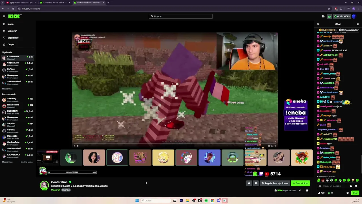Go back to the previous page

(x=3, y=9)
